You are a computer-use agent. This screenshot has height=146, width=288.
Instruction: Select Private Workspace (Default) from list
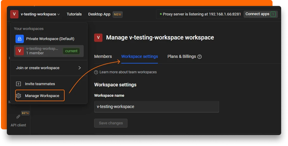click(50, 39)
